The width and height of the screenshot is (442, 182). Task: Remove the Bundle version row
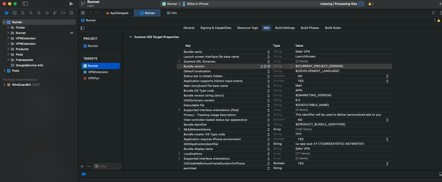click(269, 66)
